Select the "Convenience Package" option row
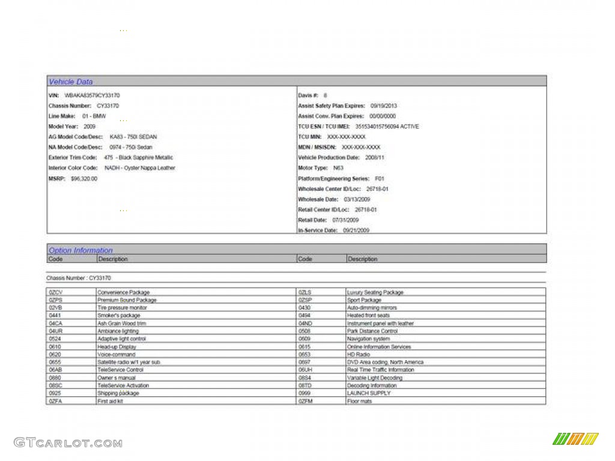The image size is (615, 461). tap(124, 292)
